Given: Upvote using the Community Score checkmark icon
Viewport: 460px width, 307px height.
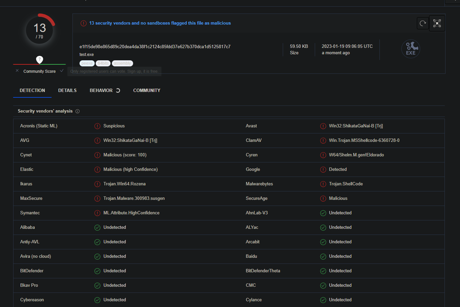Looking at the screenshot, I should coord(62,71).
